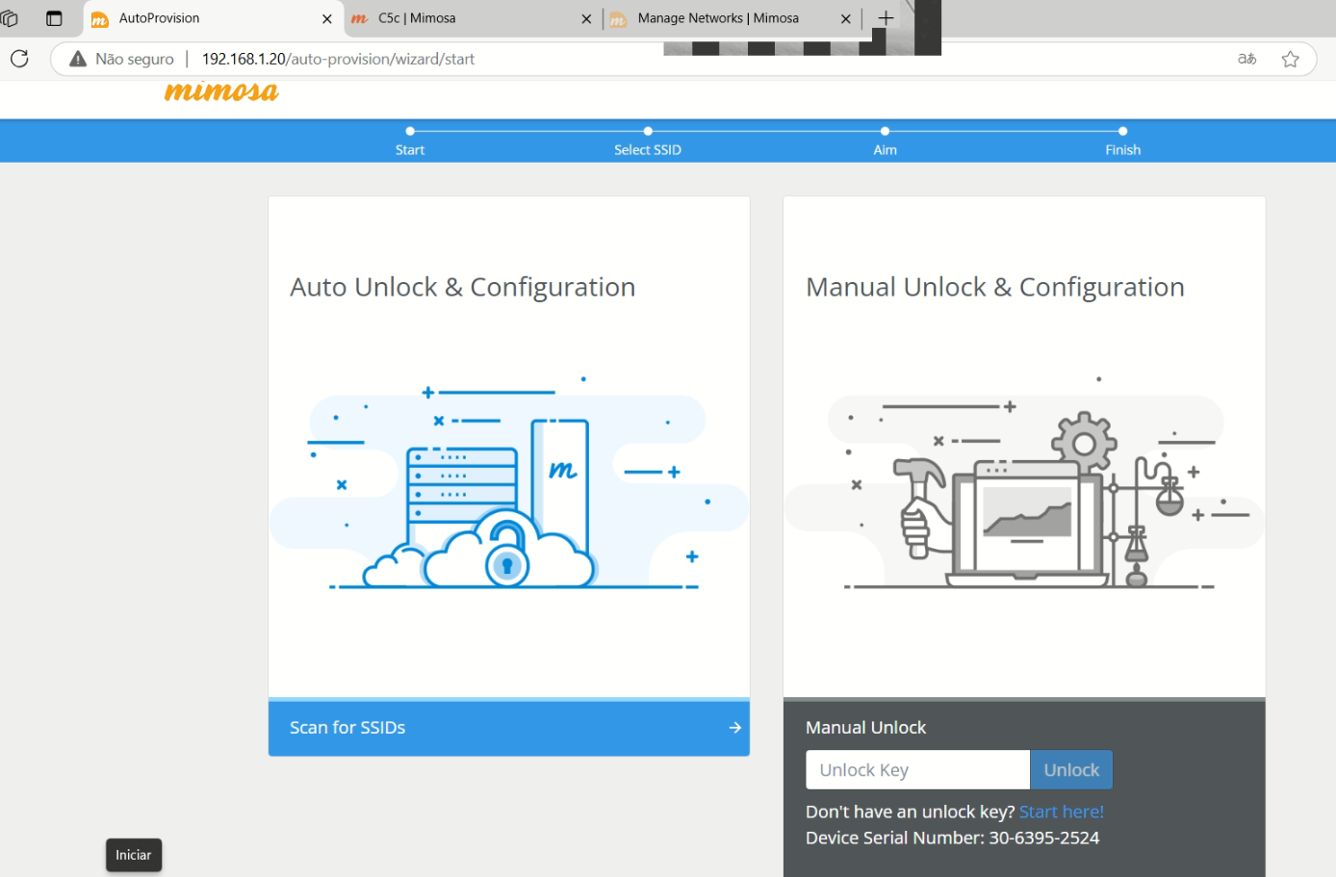Select the Select SSID wizard step
1336x877 pixels.
(648, 141)
